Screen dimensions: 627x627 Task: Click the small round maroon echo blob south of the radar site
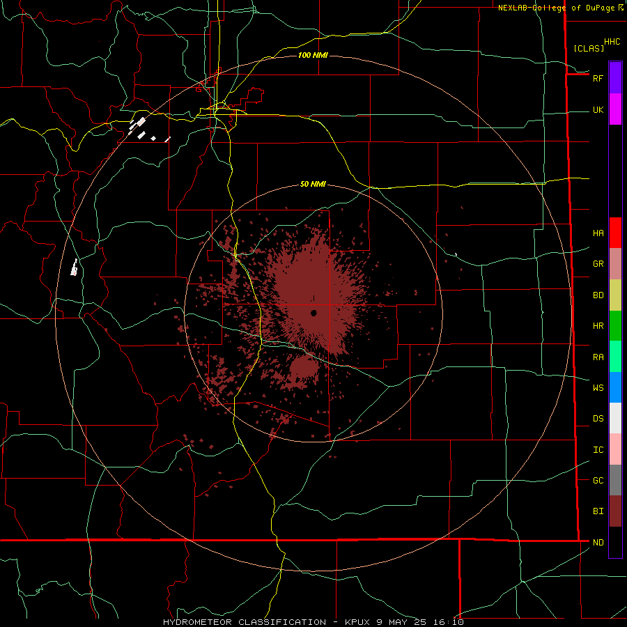tap(304, 367)
